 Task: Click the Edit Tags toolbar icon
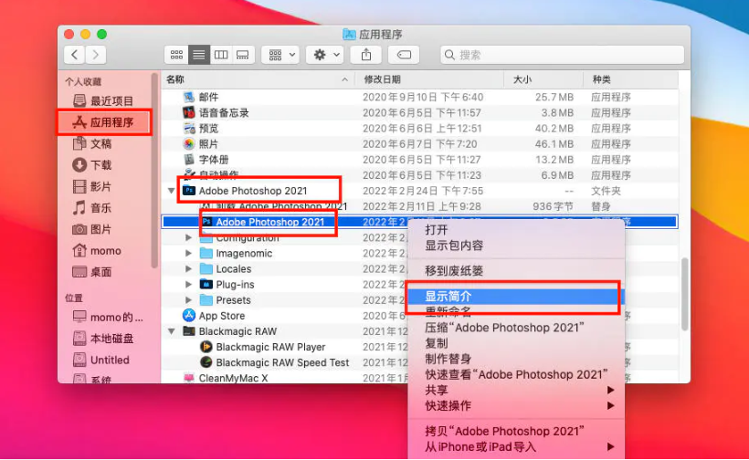(405, 55)
